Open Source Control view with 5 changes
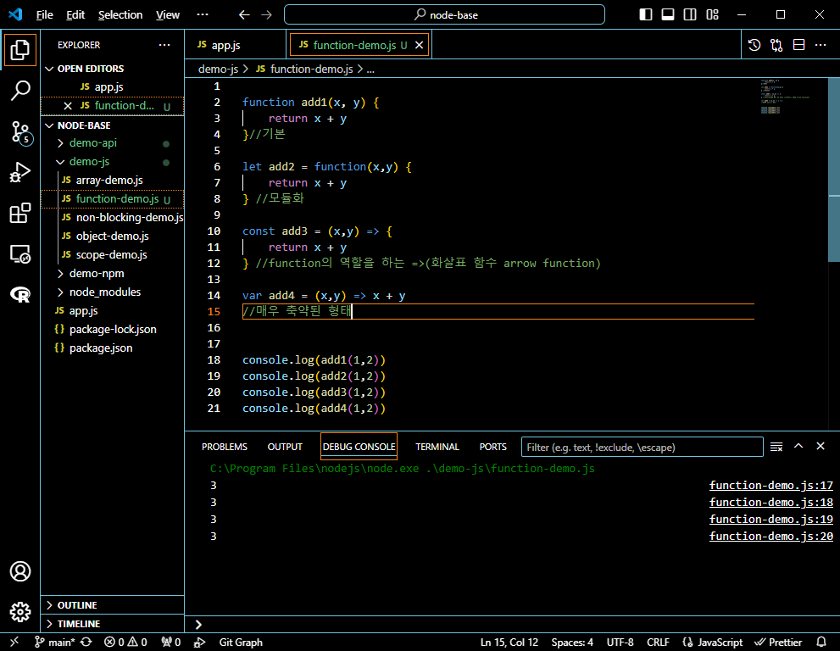840x651 pixels. [x=19, y=131]
